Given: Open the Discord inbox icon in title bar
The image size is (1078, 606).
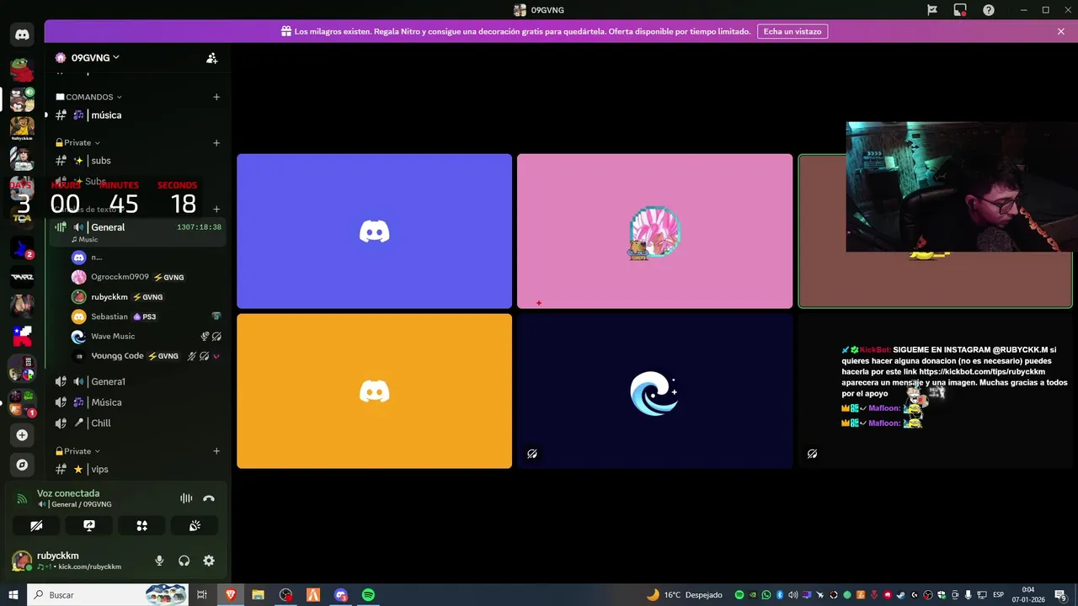Looking at the screenshot, I should click(x=960, y=10).
